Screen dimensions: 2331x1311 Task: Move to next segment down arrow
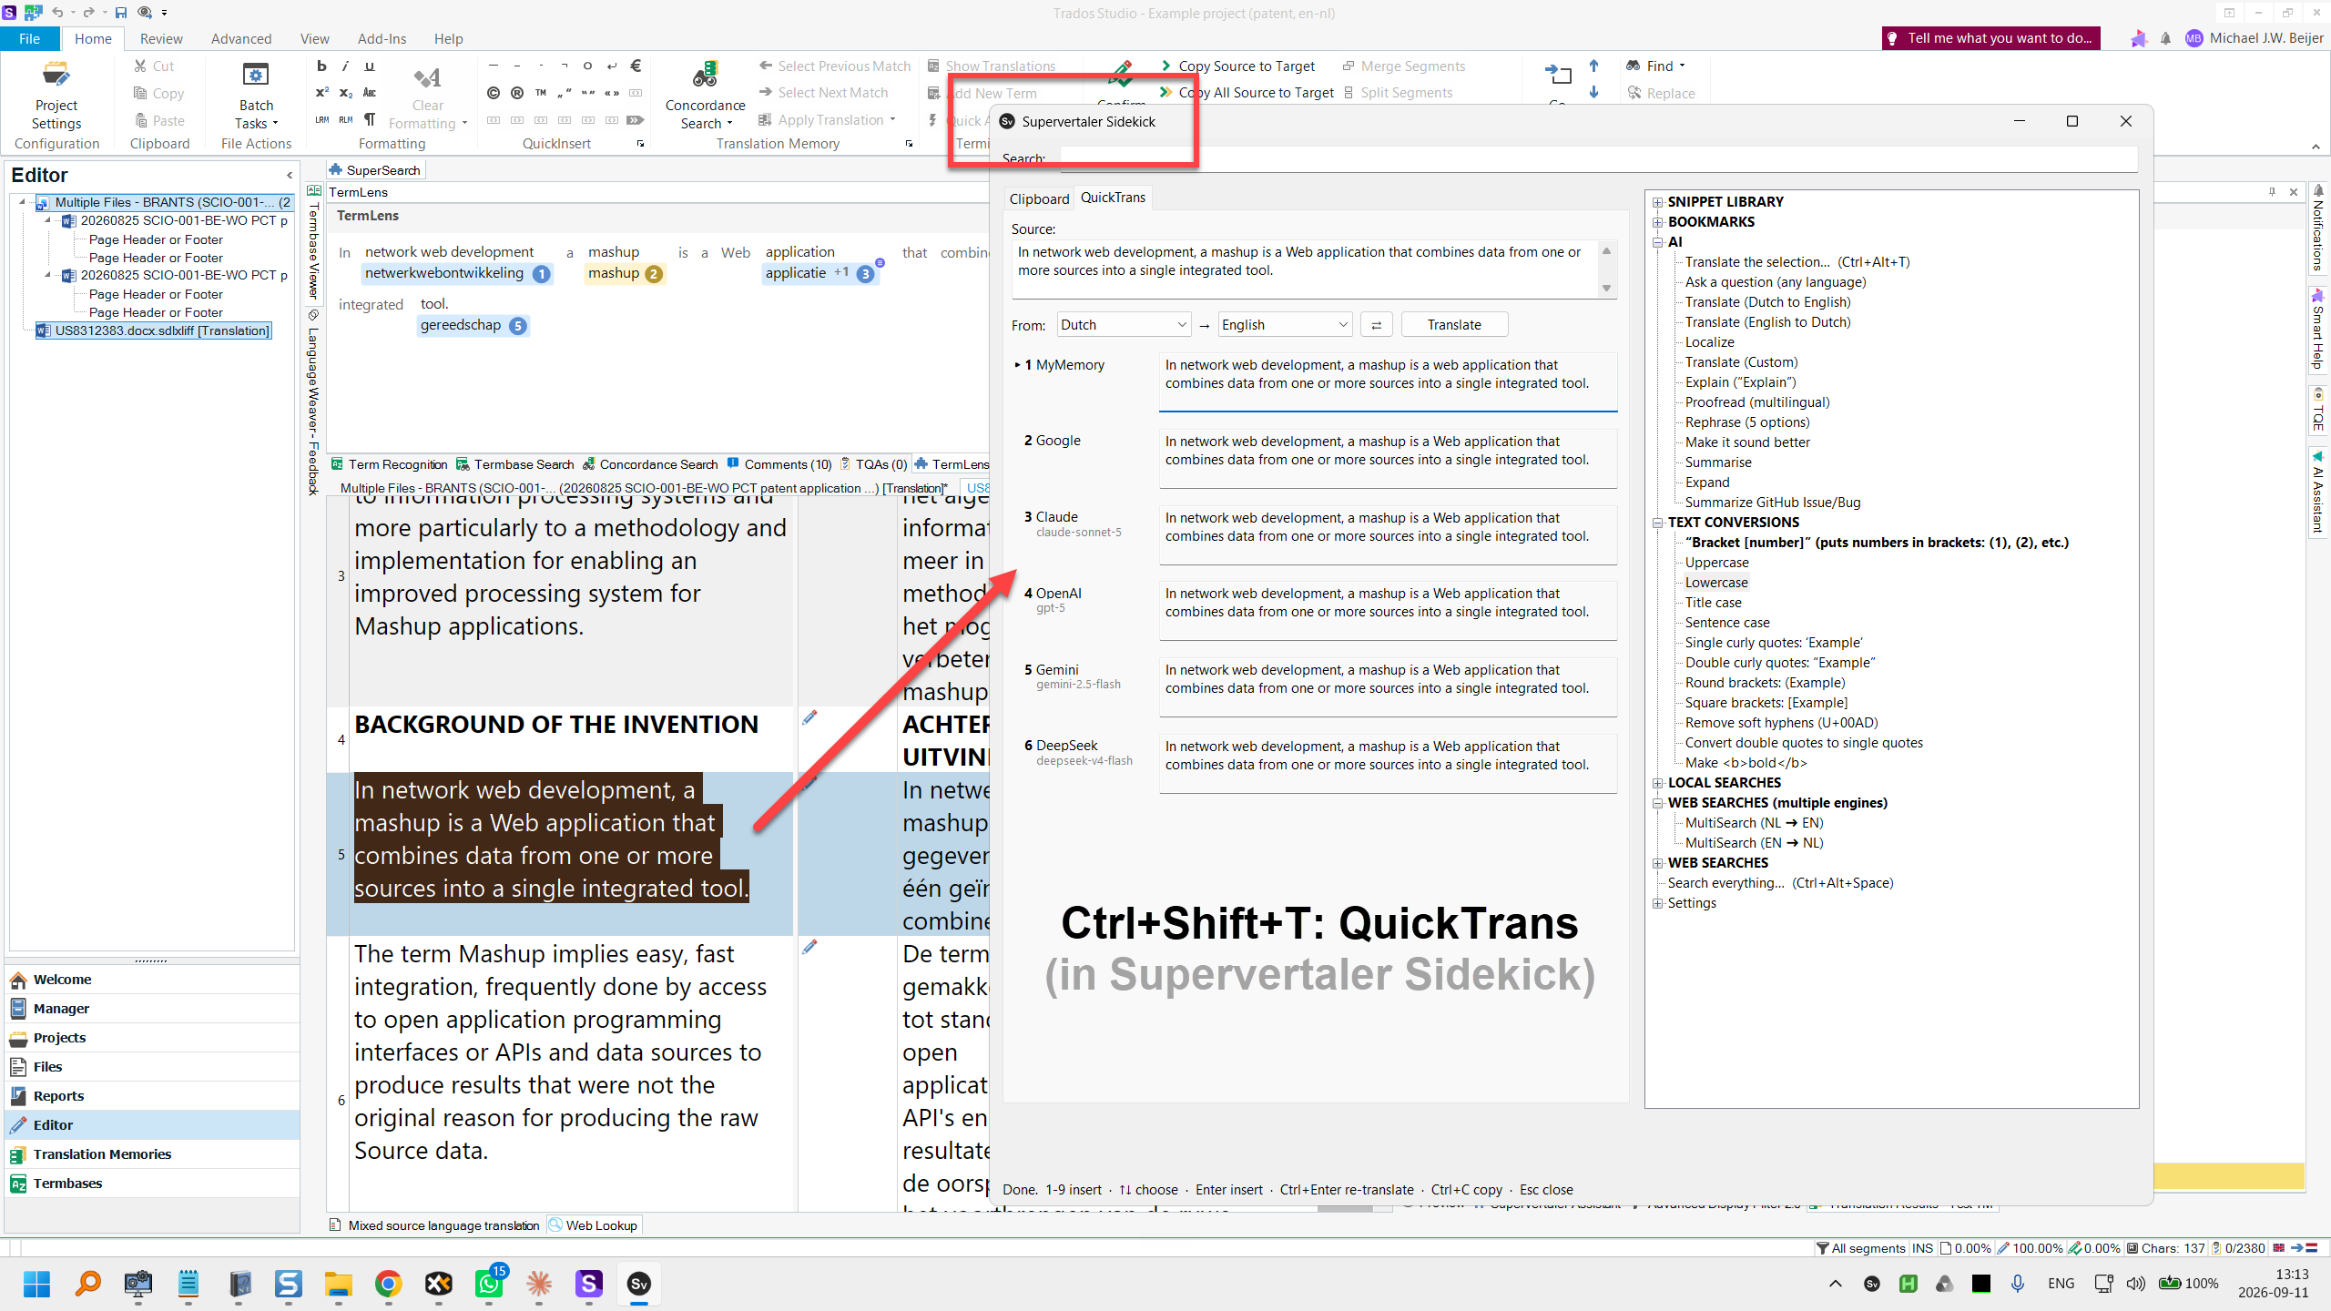click(1593, 92)
